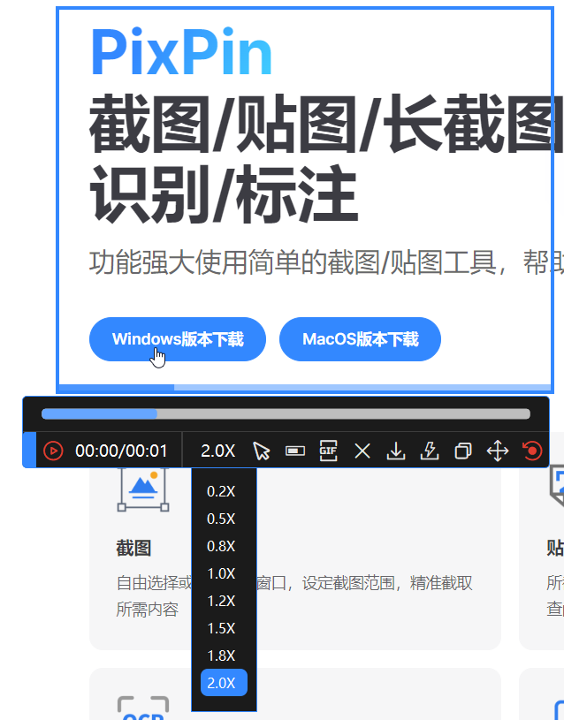This screenshot has width=564, height=720.
Task: Click the playback seek bar
Action: click(x=286, y=413)
